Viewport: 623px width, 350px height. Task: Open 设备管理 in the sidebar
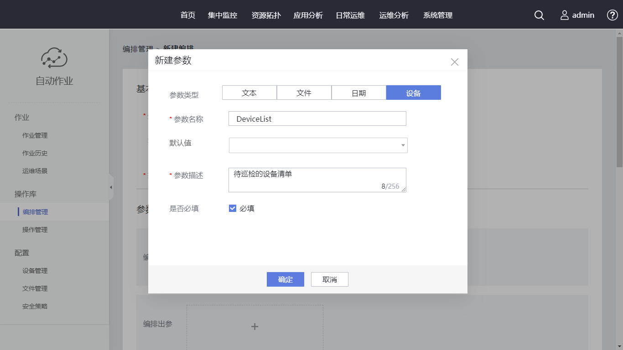tap(35, 271)
